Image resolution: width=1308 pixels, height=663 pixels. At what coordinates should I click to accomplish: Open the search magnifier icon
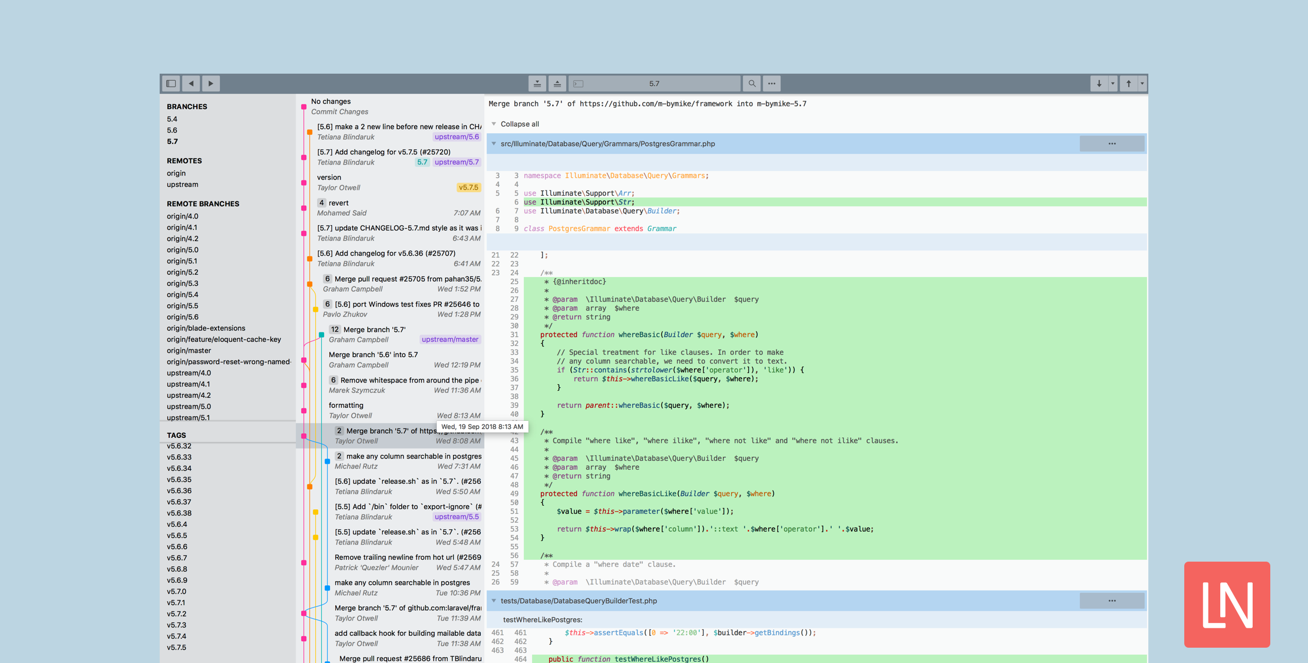(752, 83)
